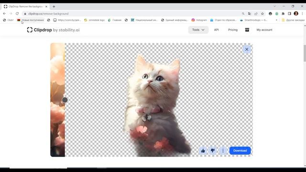Click the zoom magnifier icon in address bar
This screenshot has width=306, height=172.
tap(243, 14)
